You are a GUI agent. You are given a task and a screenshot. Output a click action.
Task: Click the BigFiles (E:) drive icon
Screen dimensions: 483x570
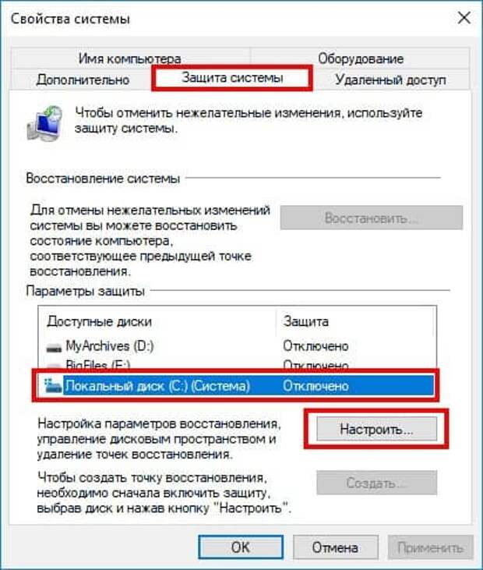54,365
